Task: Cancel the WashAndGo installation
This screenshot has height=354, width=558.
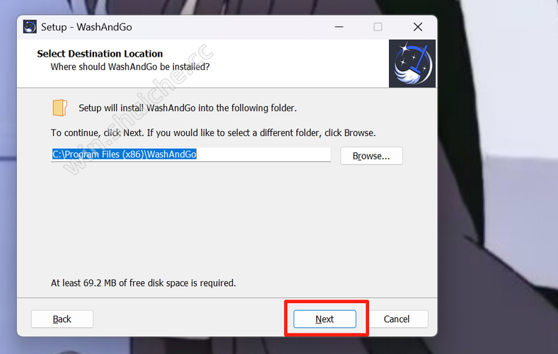Action: [398, 319]
